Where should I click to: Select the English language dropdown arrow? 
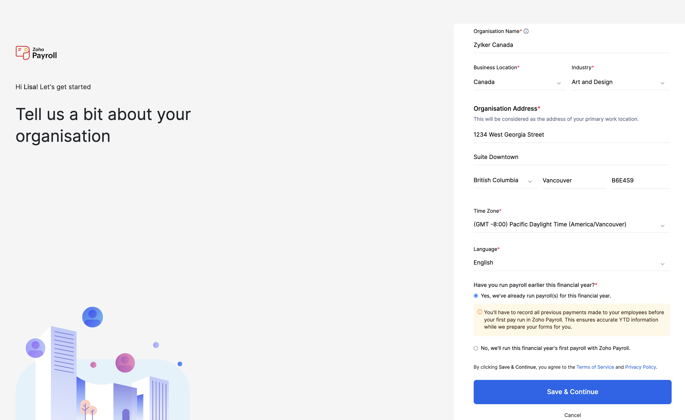(x=663, y=264)
